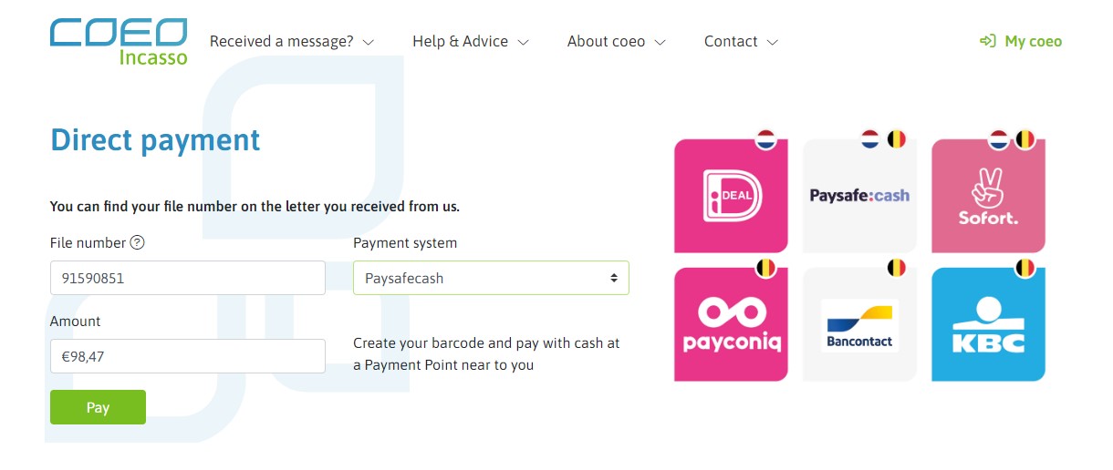Open the Contact menu
Screen dimensions: 1113x470
click(742, 41)
